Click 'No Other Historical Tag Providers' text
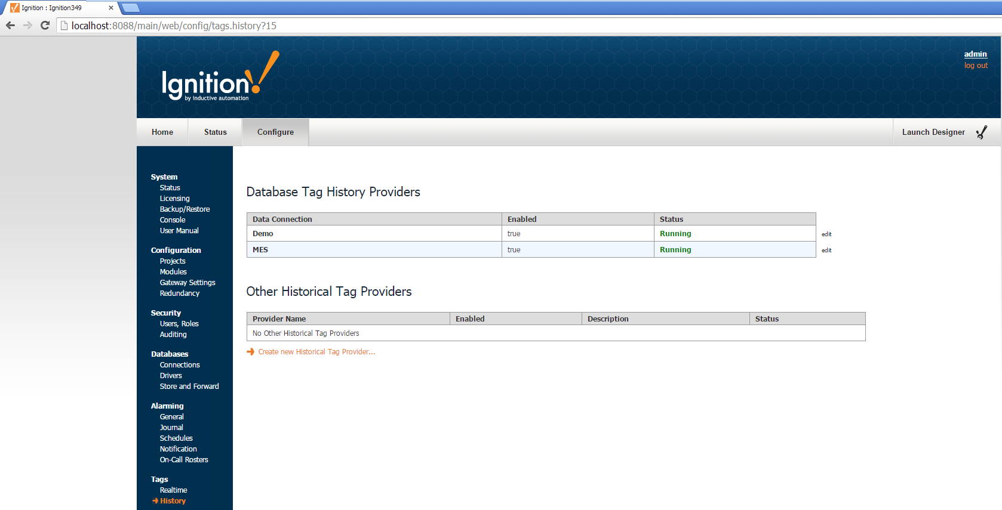 (306, 333)
